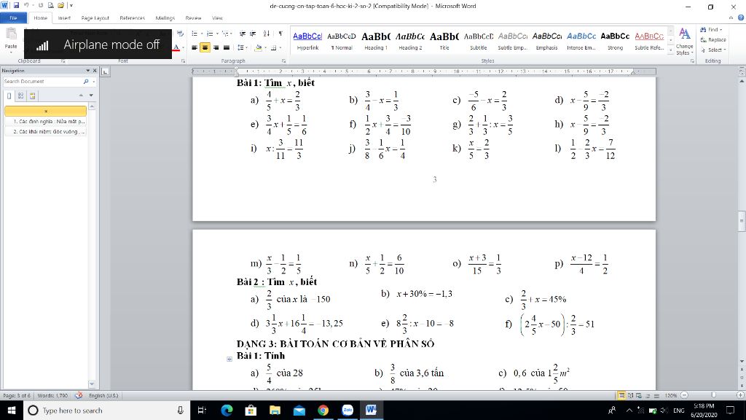This screenshot has height=420, width=746.
Task: Open the Mailings ribbon tab
Action: point(165,18)
